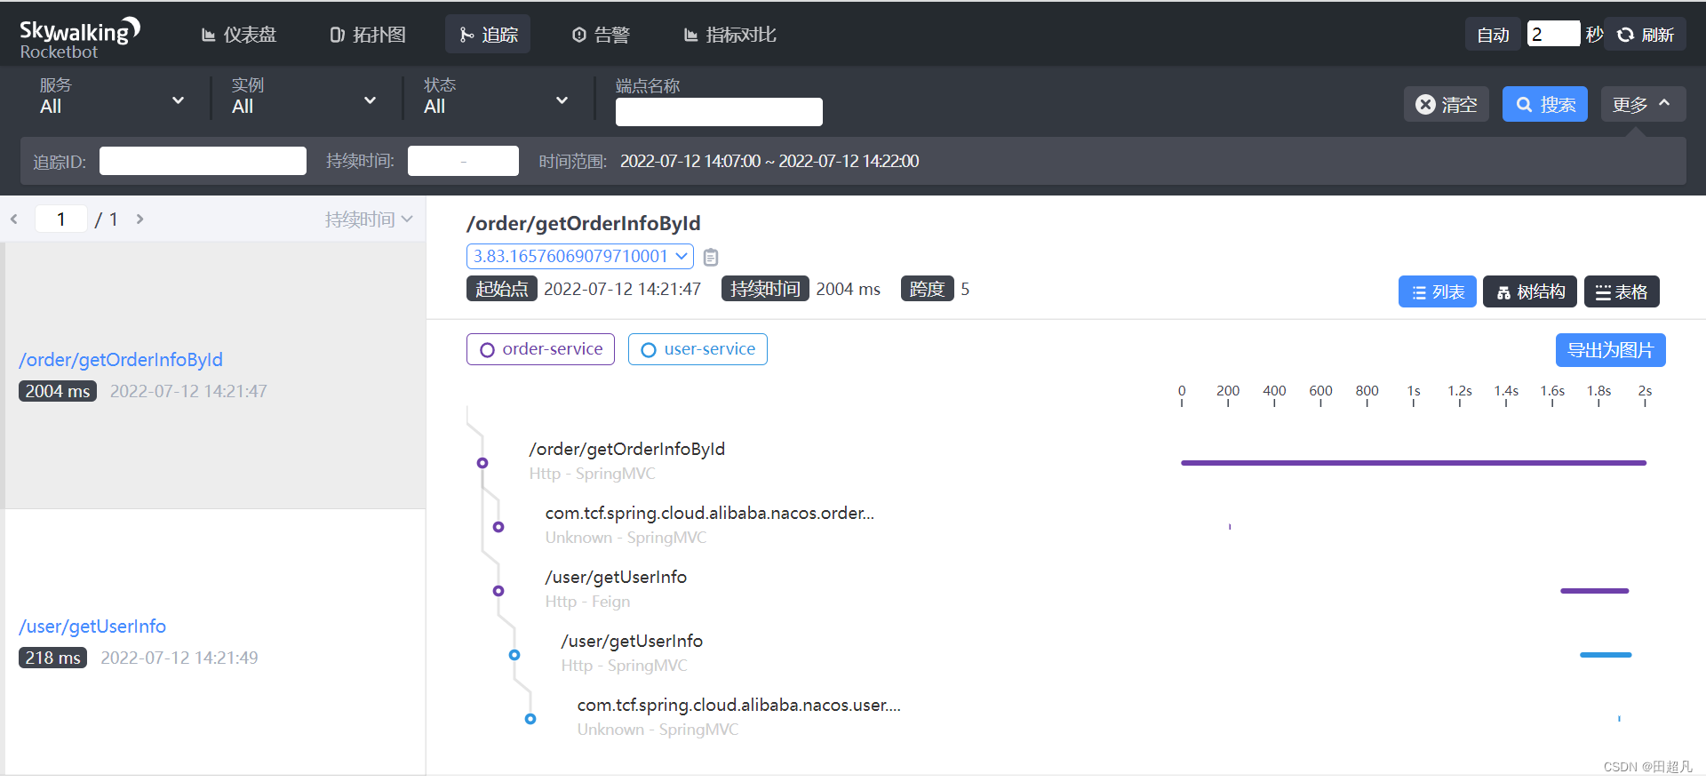Viewport: 1706px width, 782px height.
Task: Open the 指标对比 metrics comparison tab
Action: (x=729, y=35)
